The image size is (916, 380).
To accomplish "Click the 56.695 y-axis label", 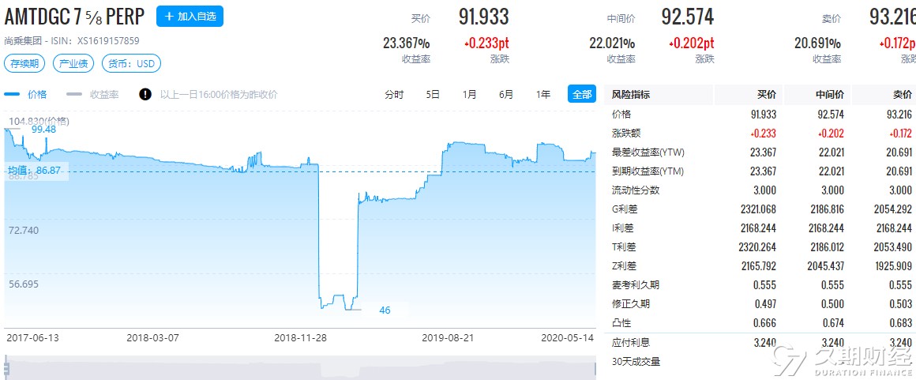I will (x=24, y=284).
